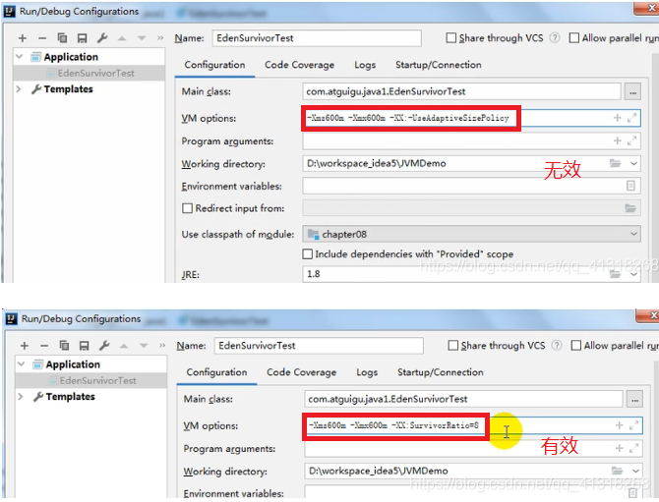Toggle Allow parallel run checkbox in lower dialog
659x502 pixels.
575,345
